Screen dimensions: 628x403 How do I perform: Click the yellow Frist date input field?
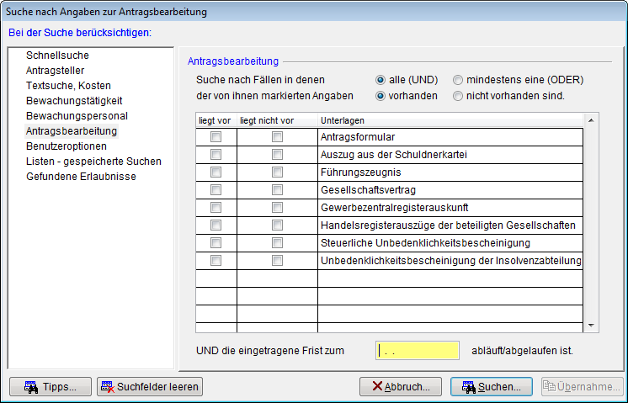tap(418, 350)
